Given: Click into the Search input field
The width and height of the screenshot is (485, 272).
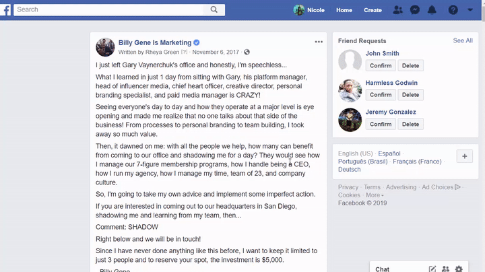Looking at the screenshot, I should pos(111,10).
